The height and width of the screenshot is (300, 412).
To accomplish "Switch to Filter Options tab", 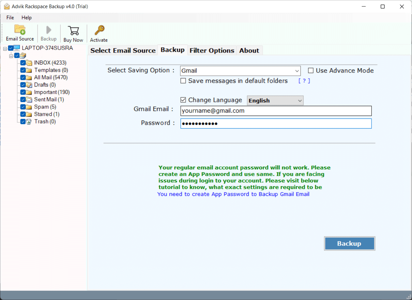I will point(212,50).
